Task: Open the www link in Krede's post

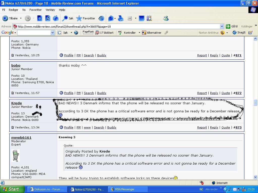Action: click(x=87, y=127)
